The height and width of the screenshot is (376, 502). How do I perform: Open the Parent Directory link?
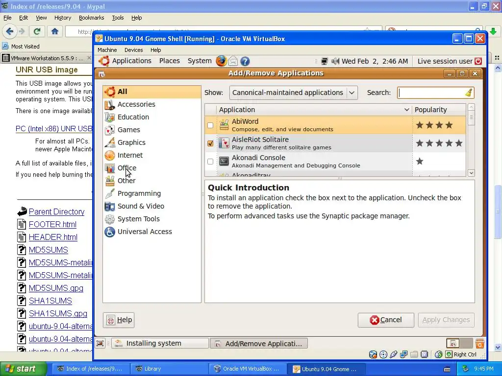(x=57, y=212)
